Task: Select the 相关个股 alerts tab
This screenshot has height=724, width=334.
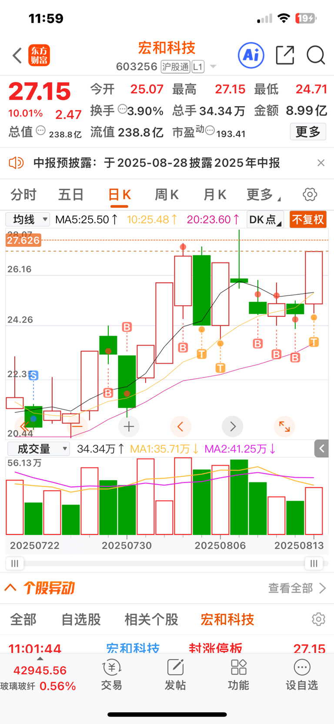Action: [151, 619]
